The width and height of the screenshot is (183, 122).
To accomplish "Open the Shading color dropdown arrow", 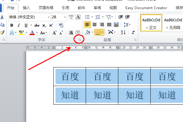I will point(92,32).
